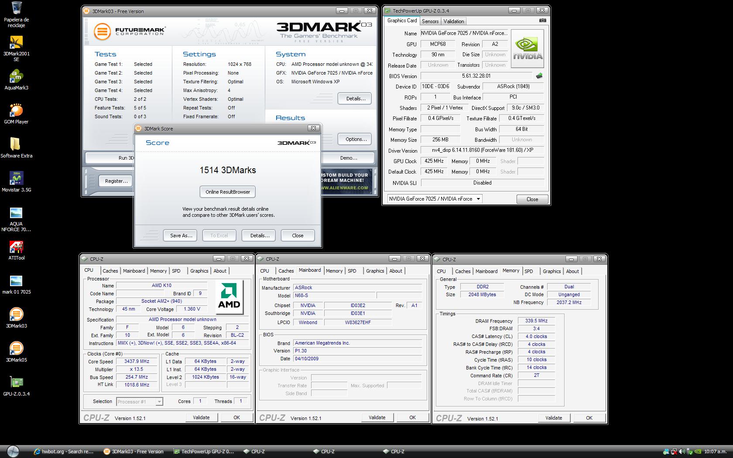Open the NVIDIA tray icon
This screenshot has width=733, height=458.
(698, 451)
